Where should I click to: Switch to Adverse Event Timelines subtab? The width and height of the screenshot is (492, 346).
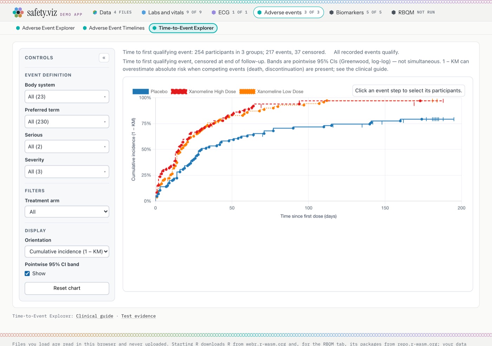(114, 28)
